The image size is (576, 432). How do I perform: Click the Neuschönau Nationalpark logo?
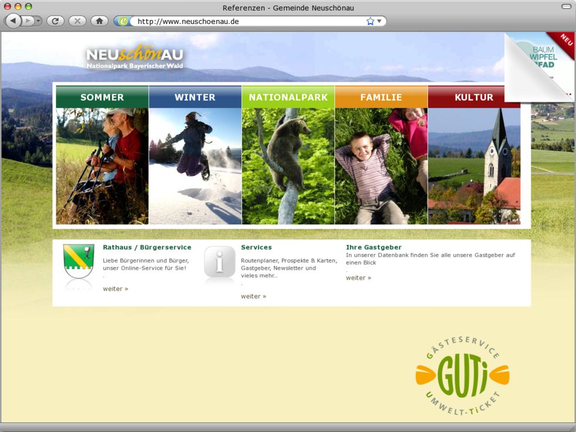pyautogui.click(x=135, y=58)
